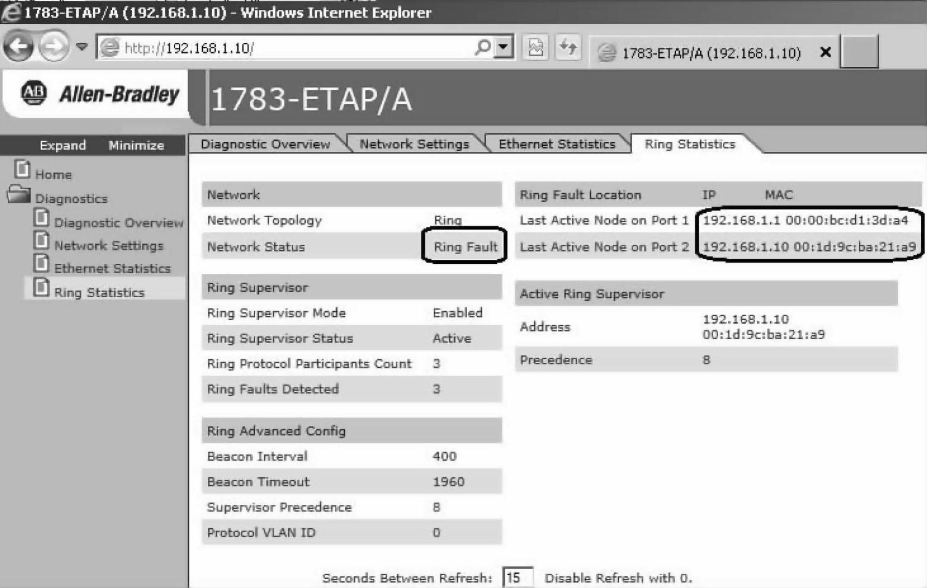Open Network Settings in sidebar
Screen dimensions: 927x588
[x=109, y=245]
